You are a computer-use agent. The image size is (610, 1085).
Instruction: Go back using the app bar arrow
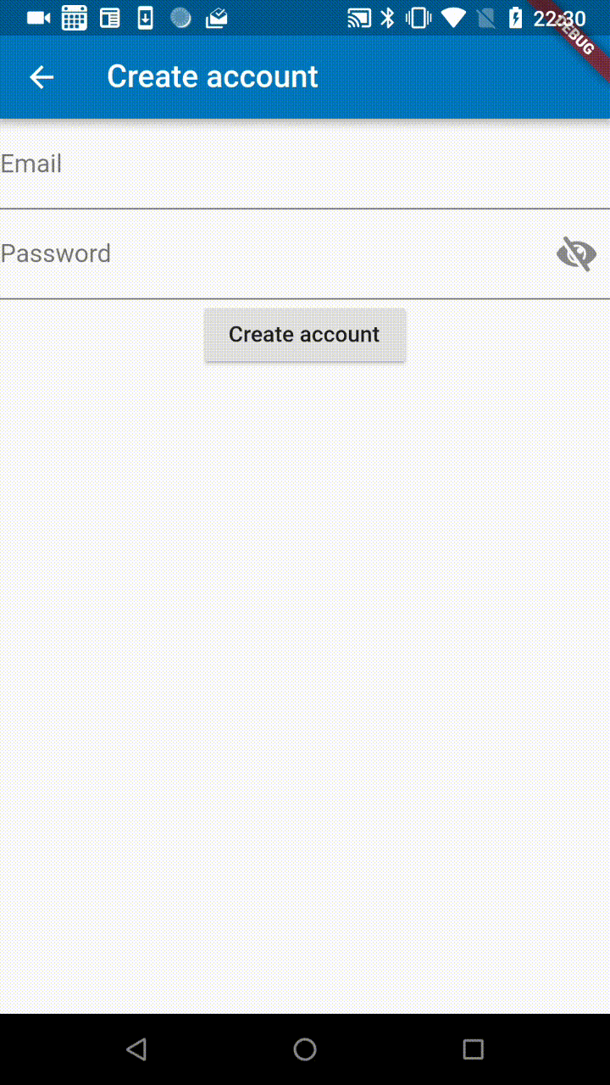click(x=42, y=77)
